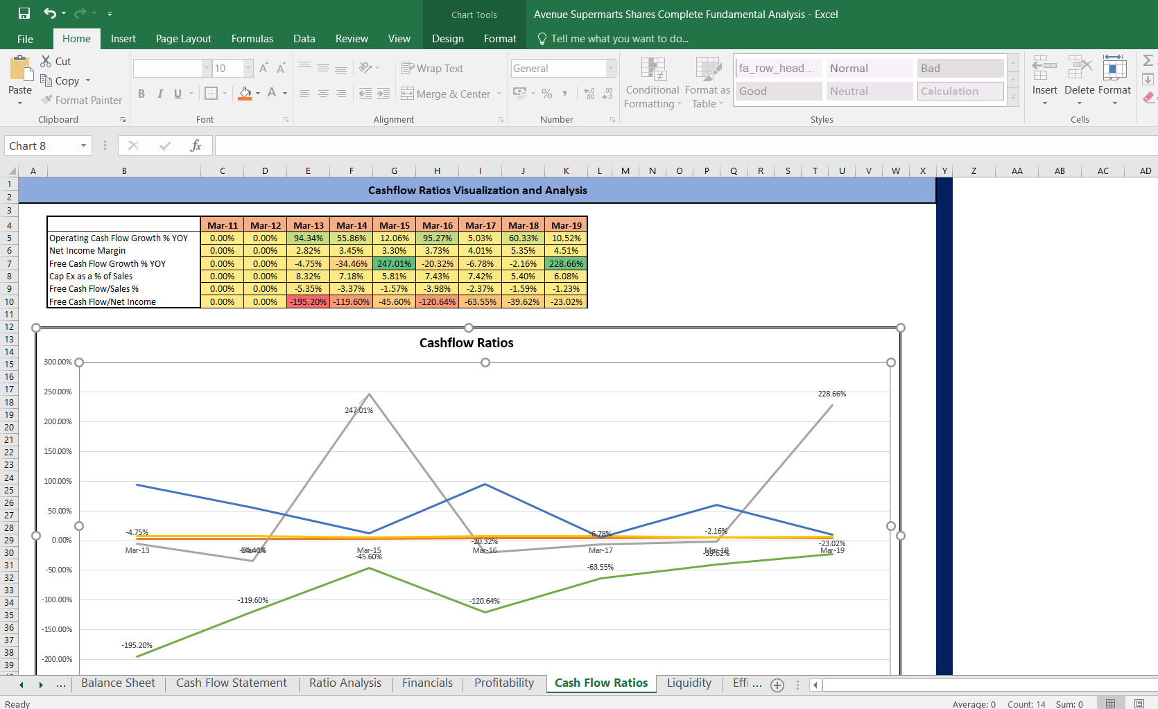1158x709 pixels.
Task: Select the green 228.66% cell
Action: tap(566, 263)
